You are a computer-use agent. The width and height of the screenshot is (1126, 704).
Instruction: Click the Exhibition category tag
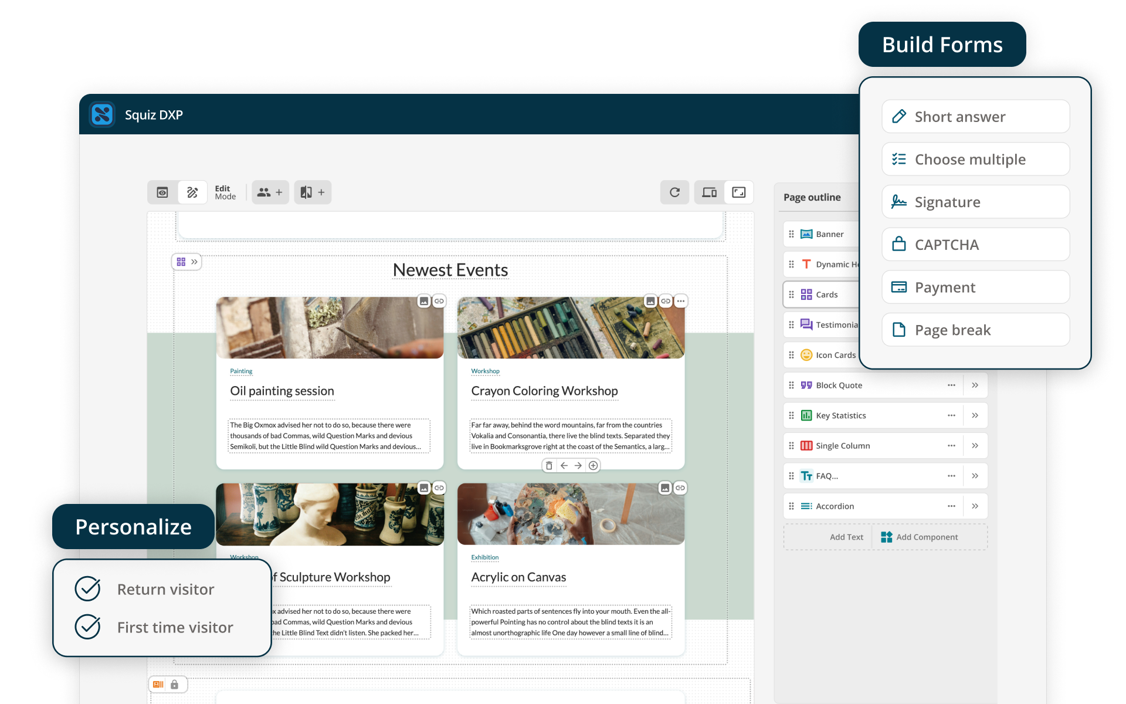[485, 557]
